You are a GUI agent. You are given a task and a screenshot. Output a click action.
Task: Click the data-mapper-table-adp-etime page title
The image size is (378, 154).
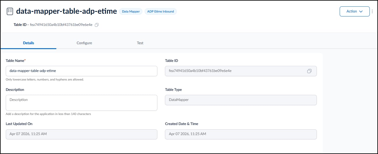click(x=66, y=11)
